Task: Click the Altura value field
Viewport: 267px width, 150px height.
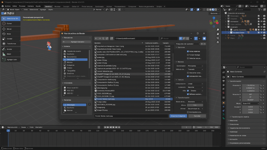Action: 195,105
